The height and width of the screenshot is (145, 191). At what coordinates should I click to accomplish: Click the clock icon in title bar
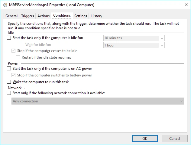4,5
